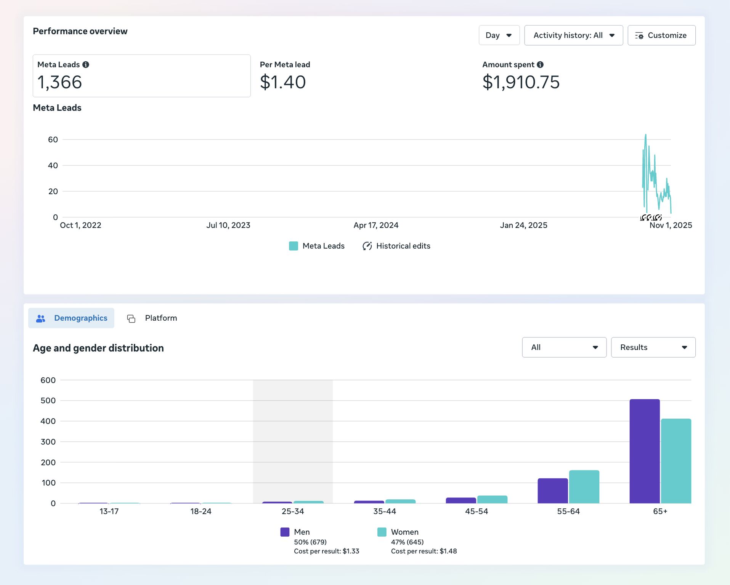This screenshot has height=585, width=730.
Task: Toggle the Meta Leads series in legend
Action: point(294,246)
